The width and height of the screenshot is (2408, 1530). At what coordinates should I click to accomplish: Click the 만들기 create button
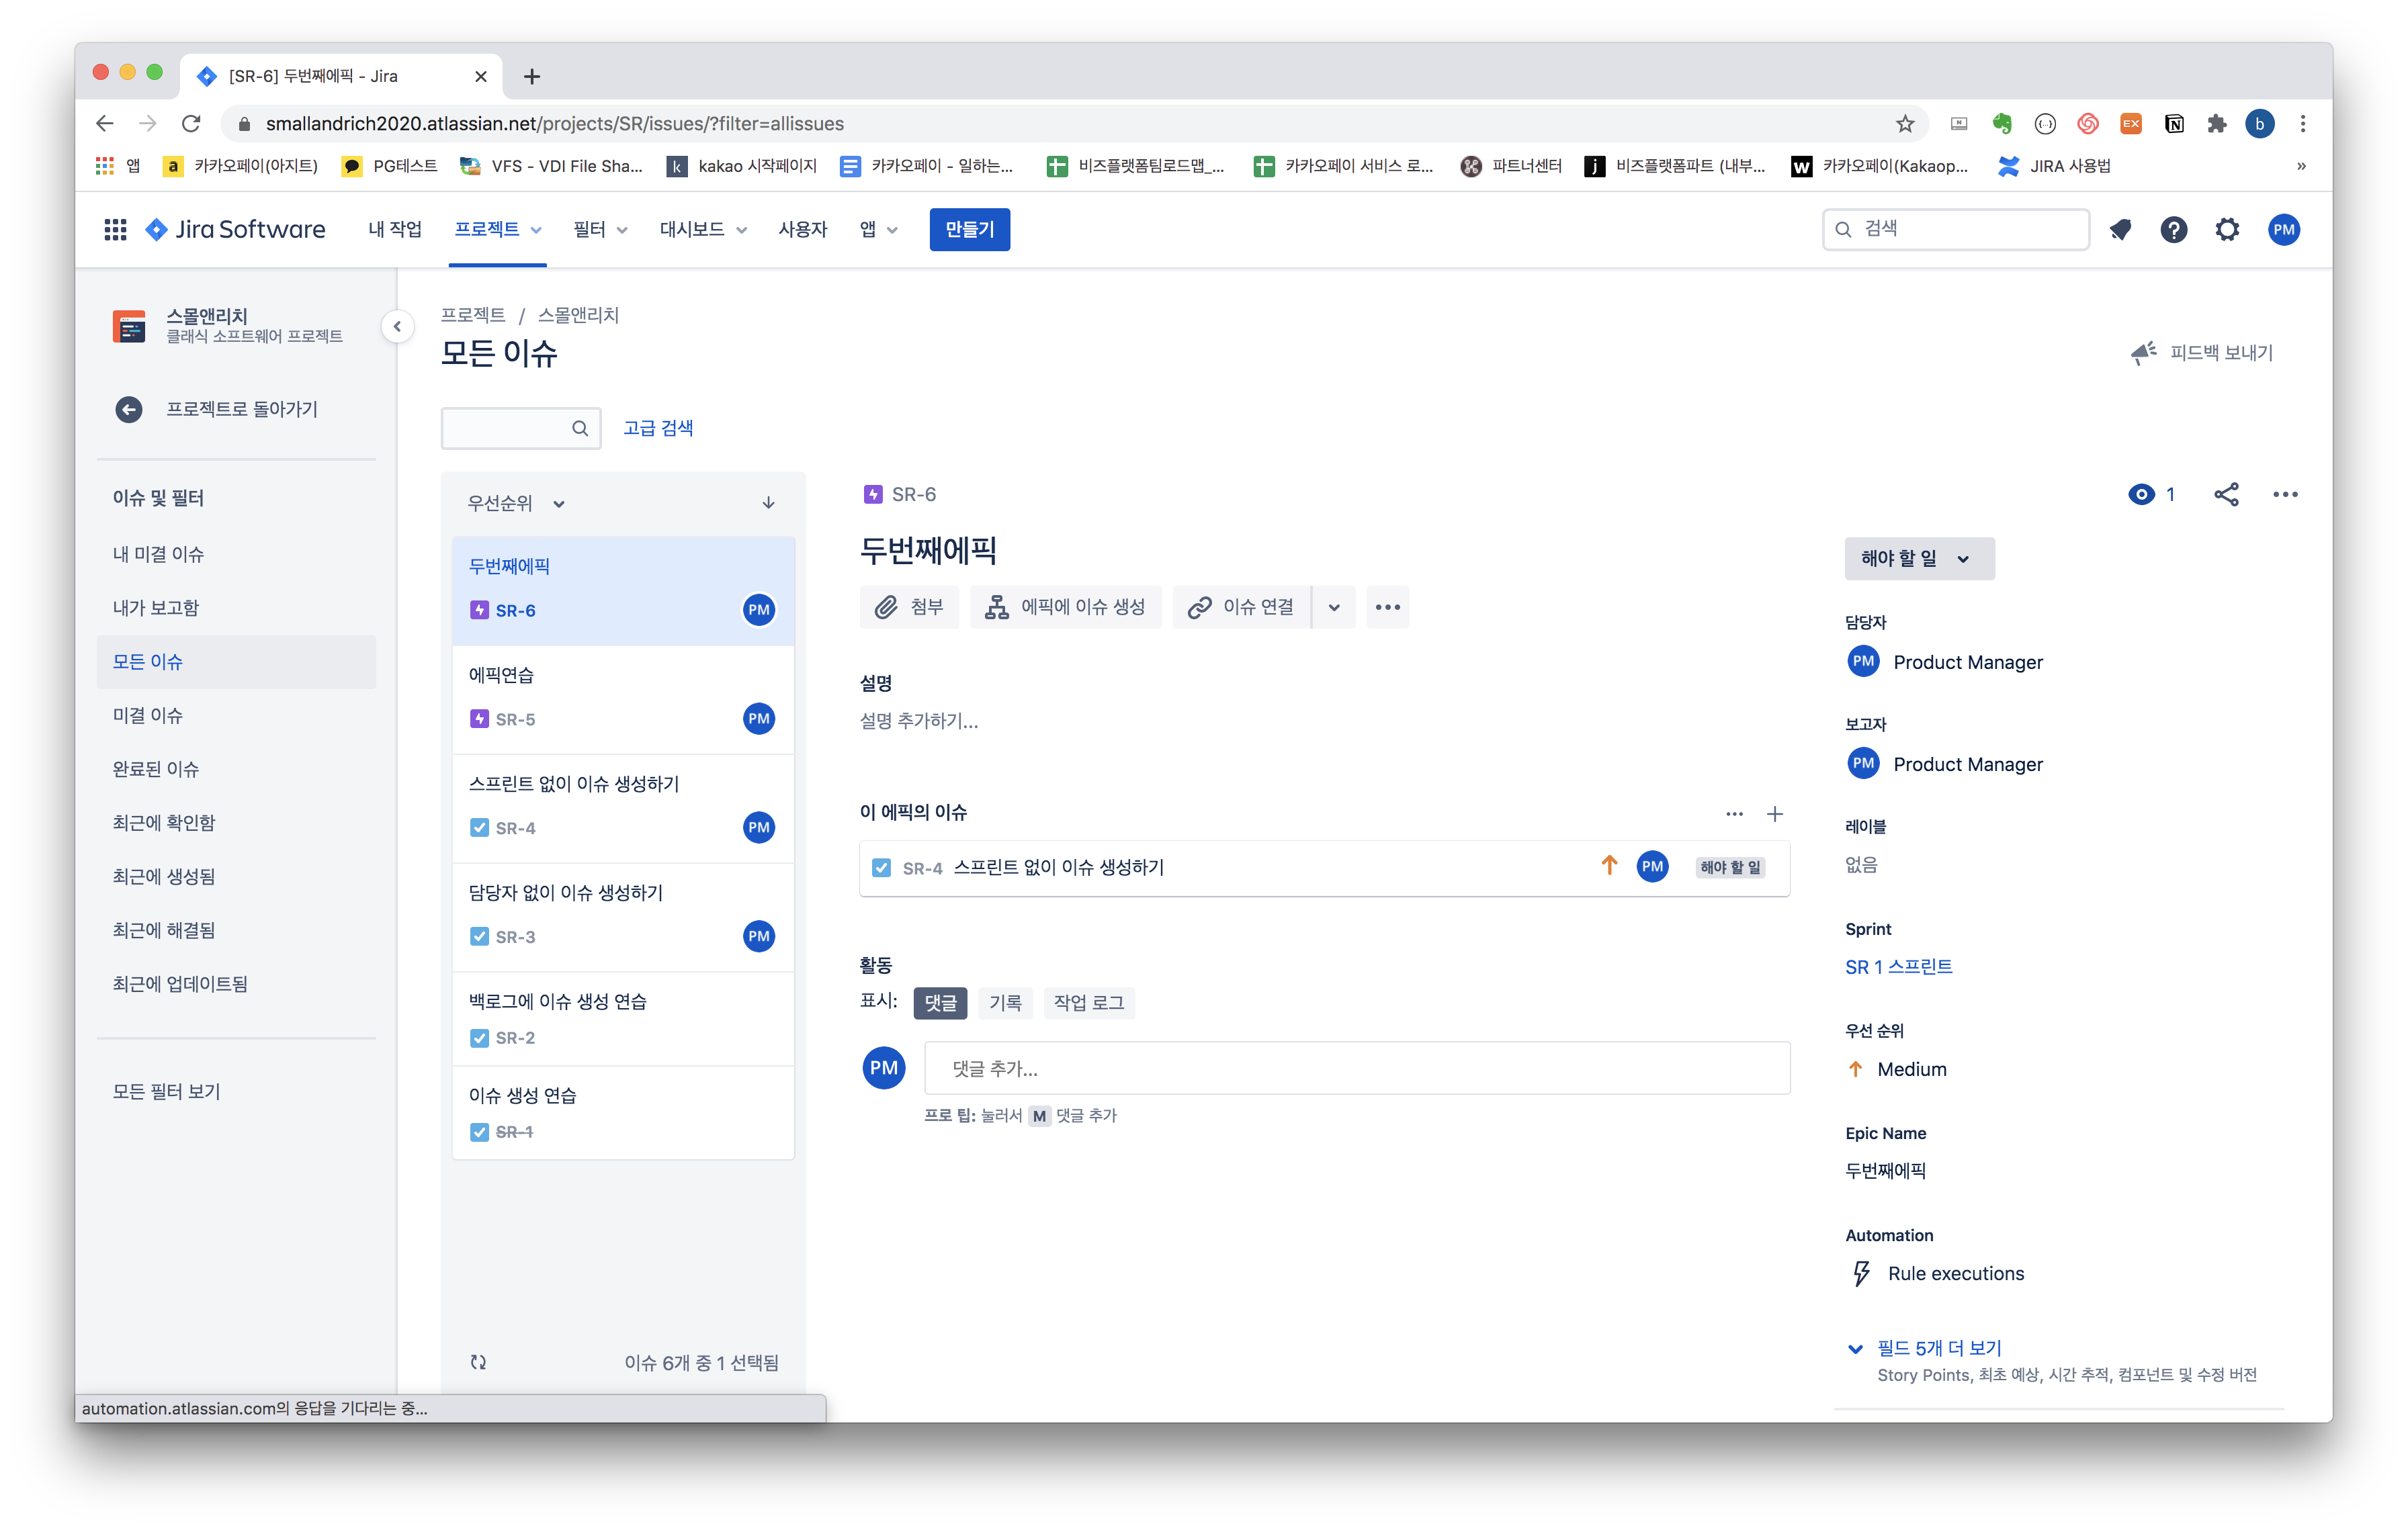click(x=969, y=230)
